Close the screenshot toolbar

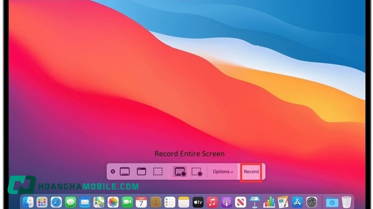[113, 171]
